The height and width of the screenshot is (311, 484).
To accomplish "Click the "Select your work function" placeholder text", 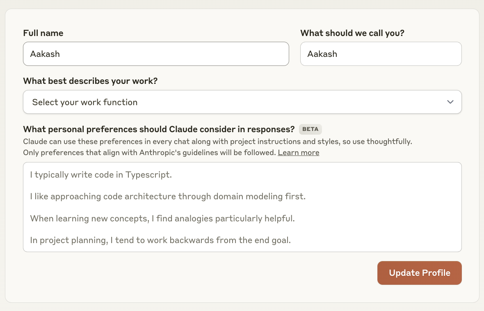I will click(x=85, y=102).
